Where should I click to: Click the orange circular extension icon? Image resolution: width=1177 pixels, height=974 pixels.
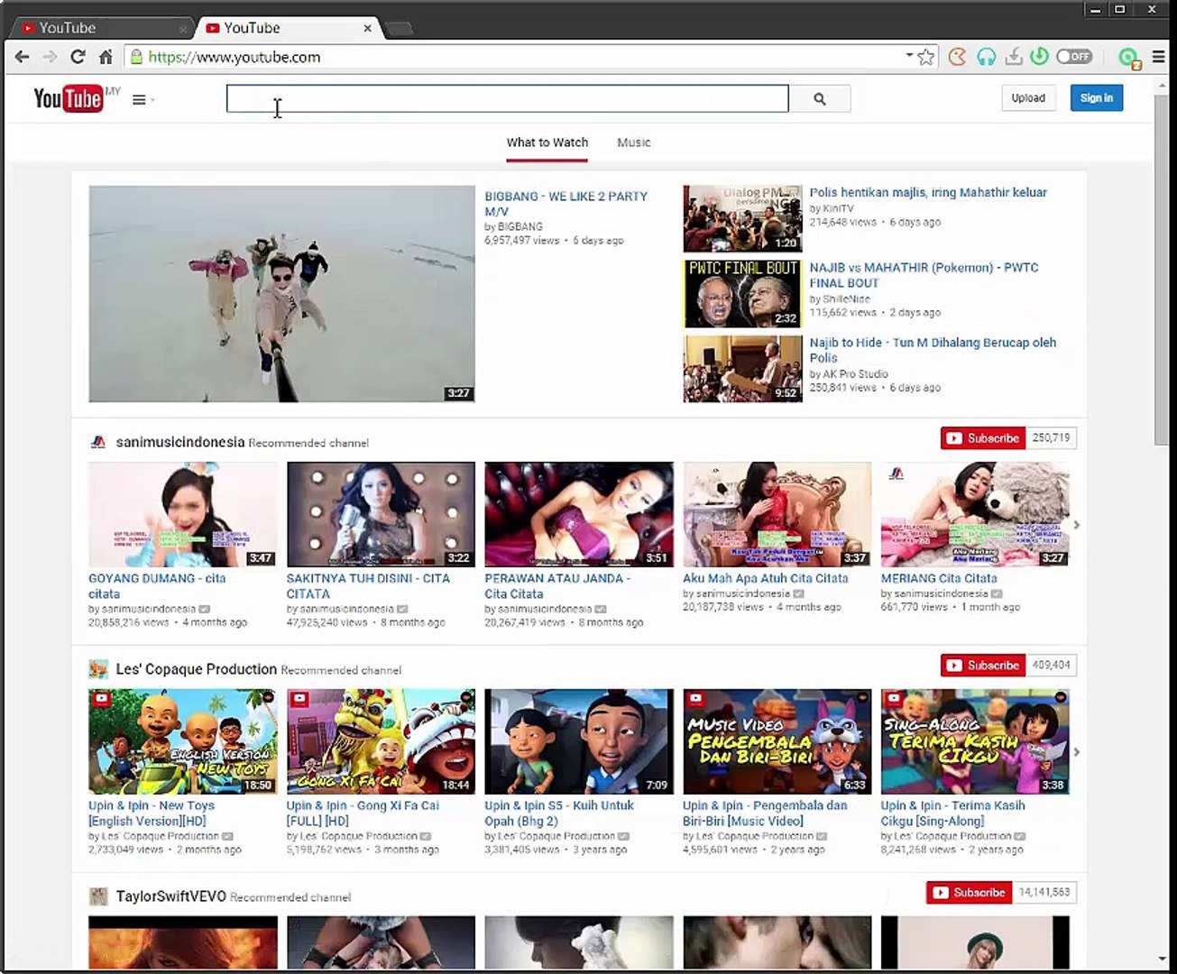[958, 57]
